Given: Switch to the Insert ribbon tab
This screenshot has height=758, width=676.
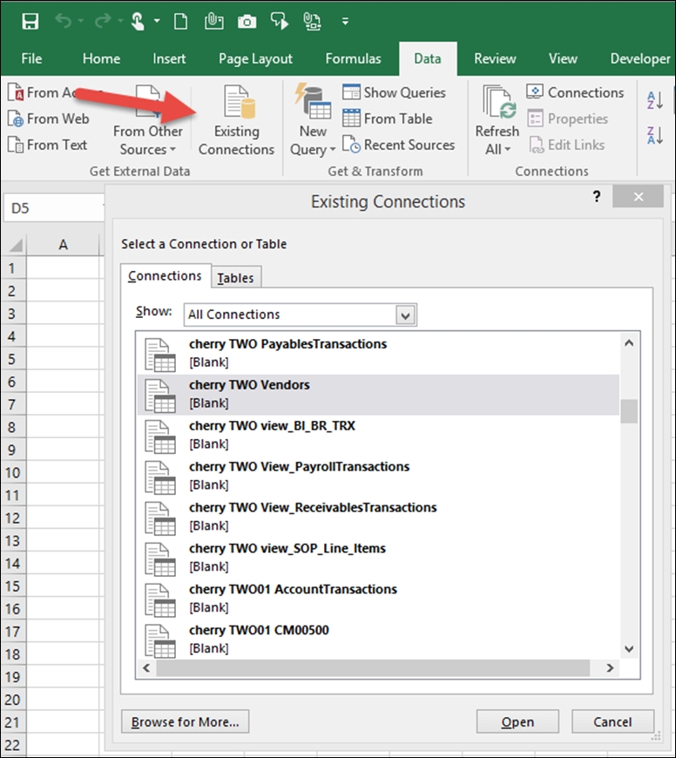Looking at the screenshot, I should pos(169,58).
